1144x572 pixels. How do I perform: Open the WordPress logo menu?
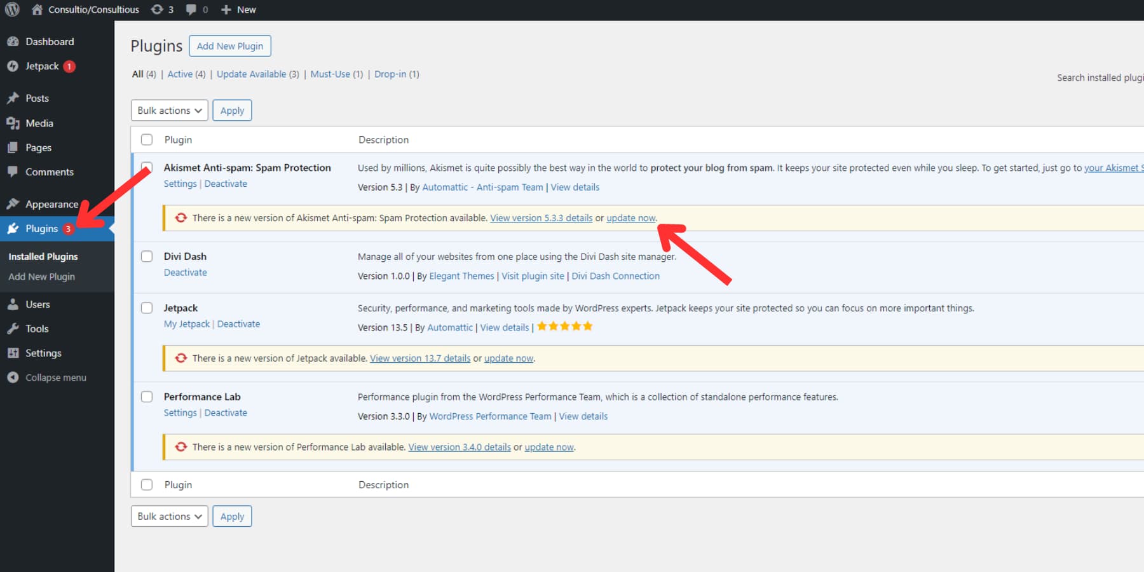point(11,10)
